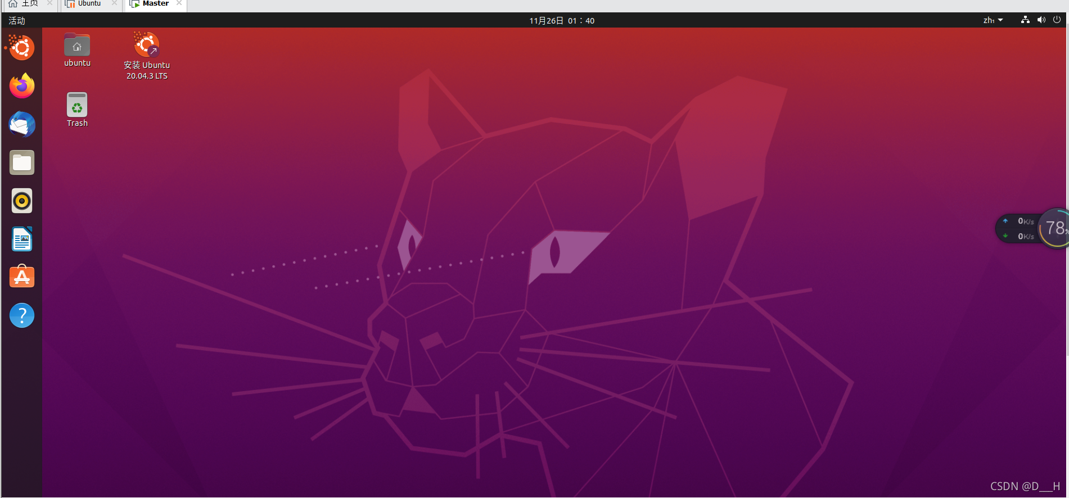Open Ubuntu Software store
This screenshot has height=498, width=1069.
22,277
